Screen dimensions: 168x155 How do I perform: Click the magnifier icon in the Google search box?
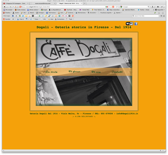(x=148, y=7)
